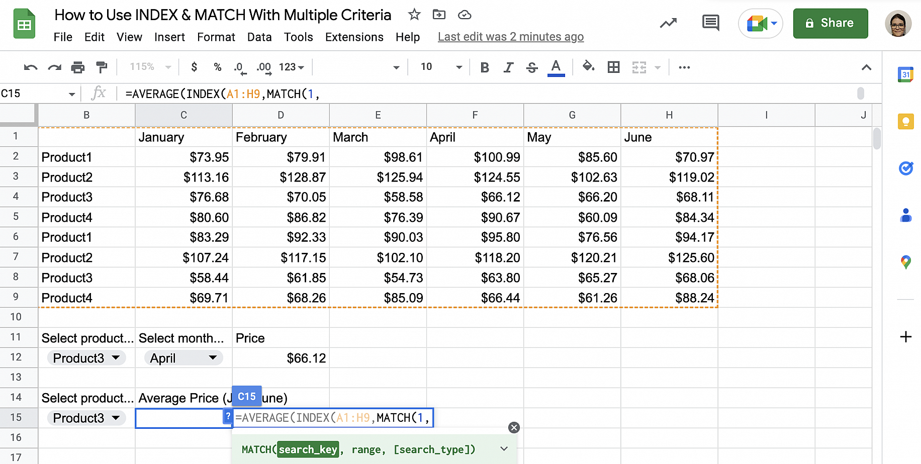Image resolution: width=921 pixels, height=464 pixels.
Task: Open the merge cells dropdown arrow
Action: [658, 67]
